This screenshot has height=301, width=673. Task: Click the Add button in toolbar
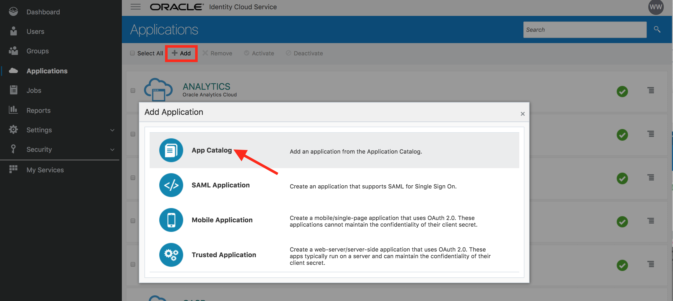pyautogui.click(x=181, y=53)
